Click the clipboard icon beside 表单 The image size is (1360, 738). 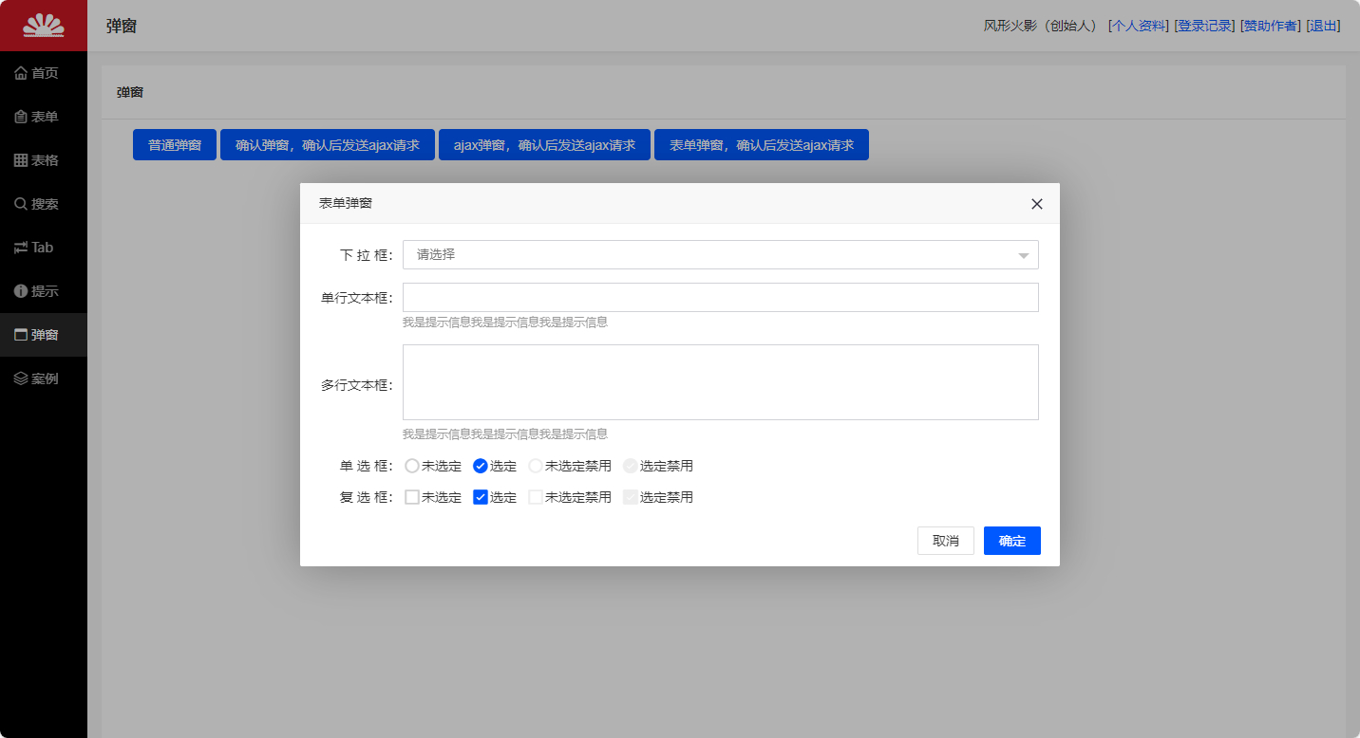pos(21,117)
